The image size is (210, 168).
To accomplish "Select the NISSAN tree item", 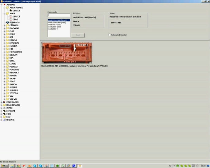I will (13, 55).
